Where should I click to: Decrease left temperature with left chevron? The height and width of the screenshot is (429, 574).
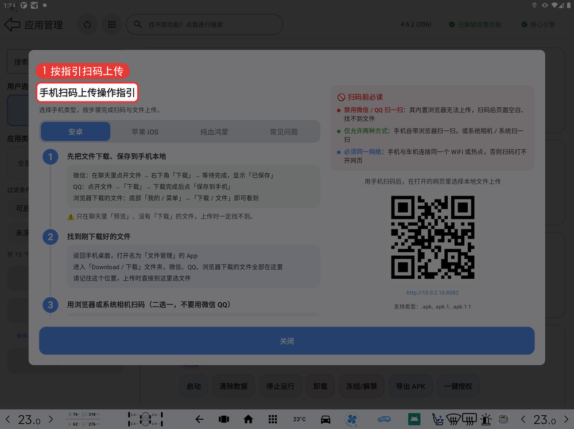click(x=7, y=419)
